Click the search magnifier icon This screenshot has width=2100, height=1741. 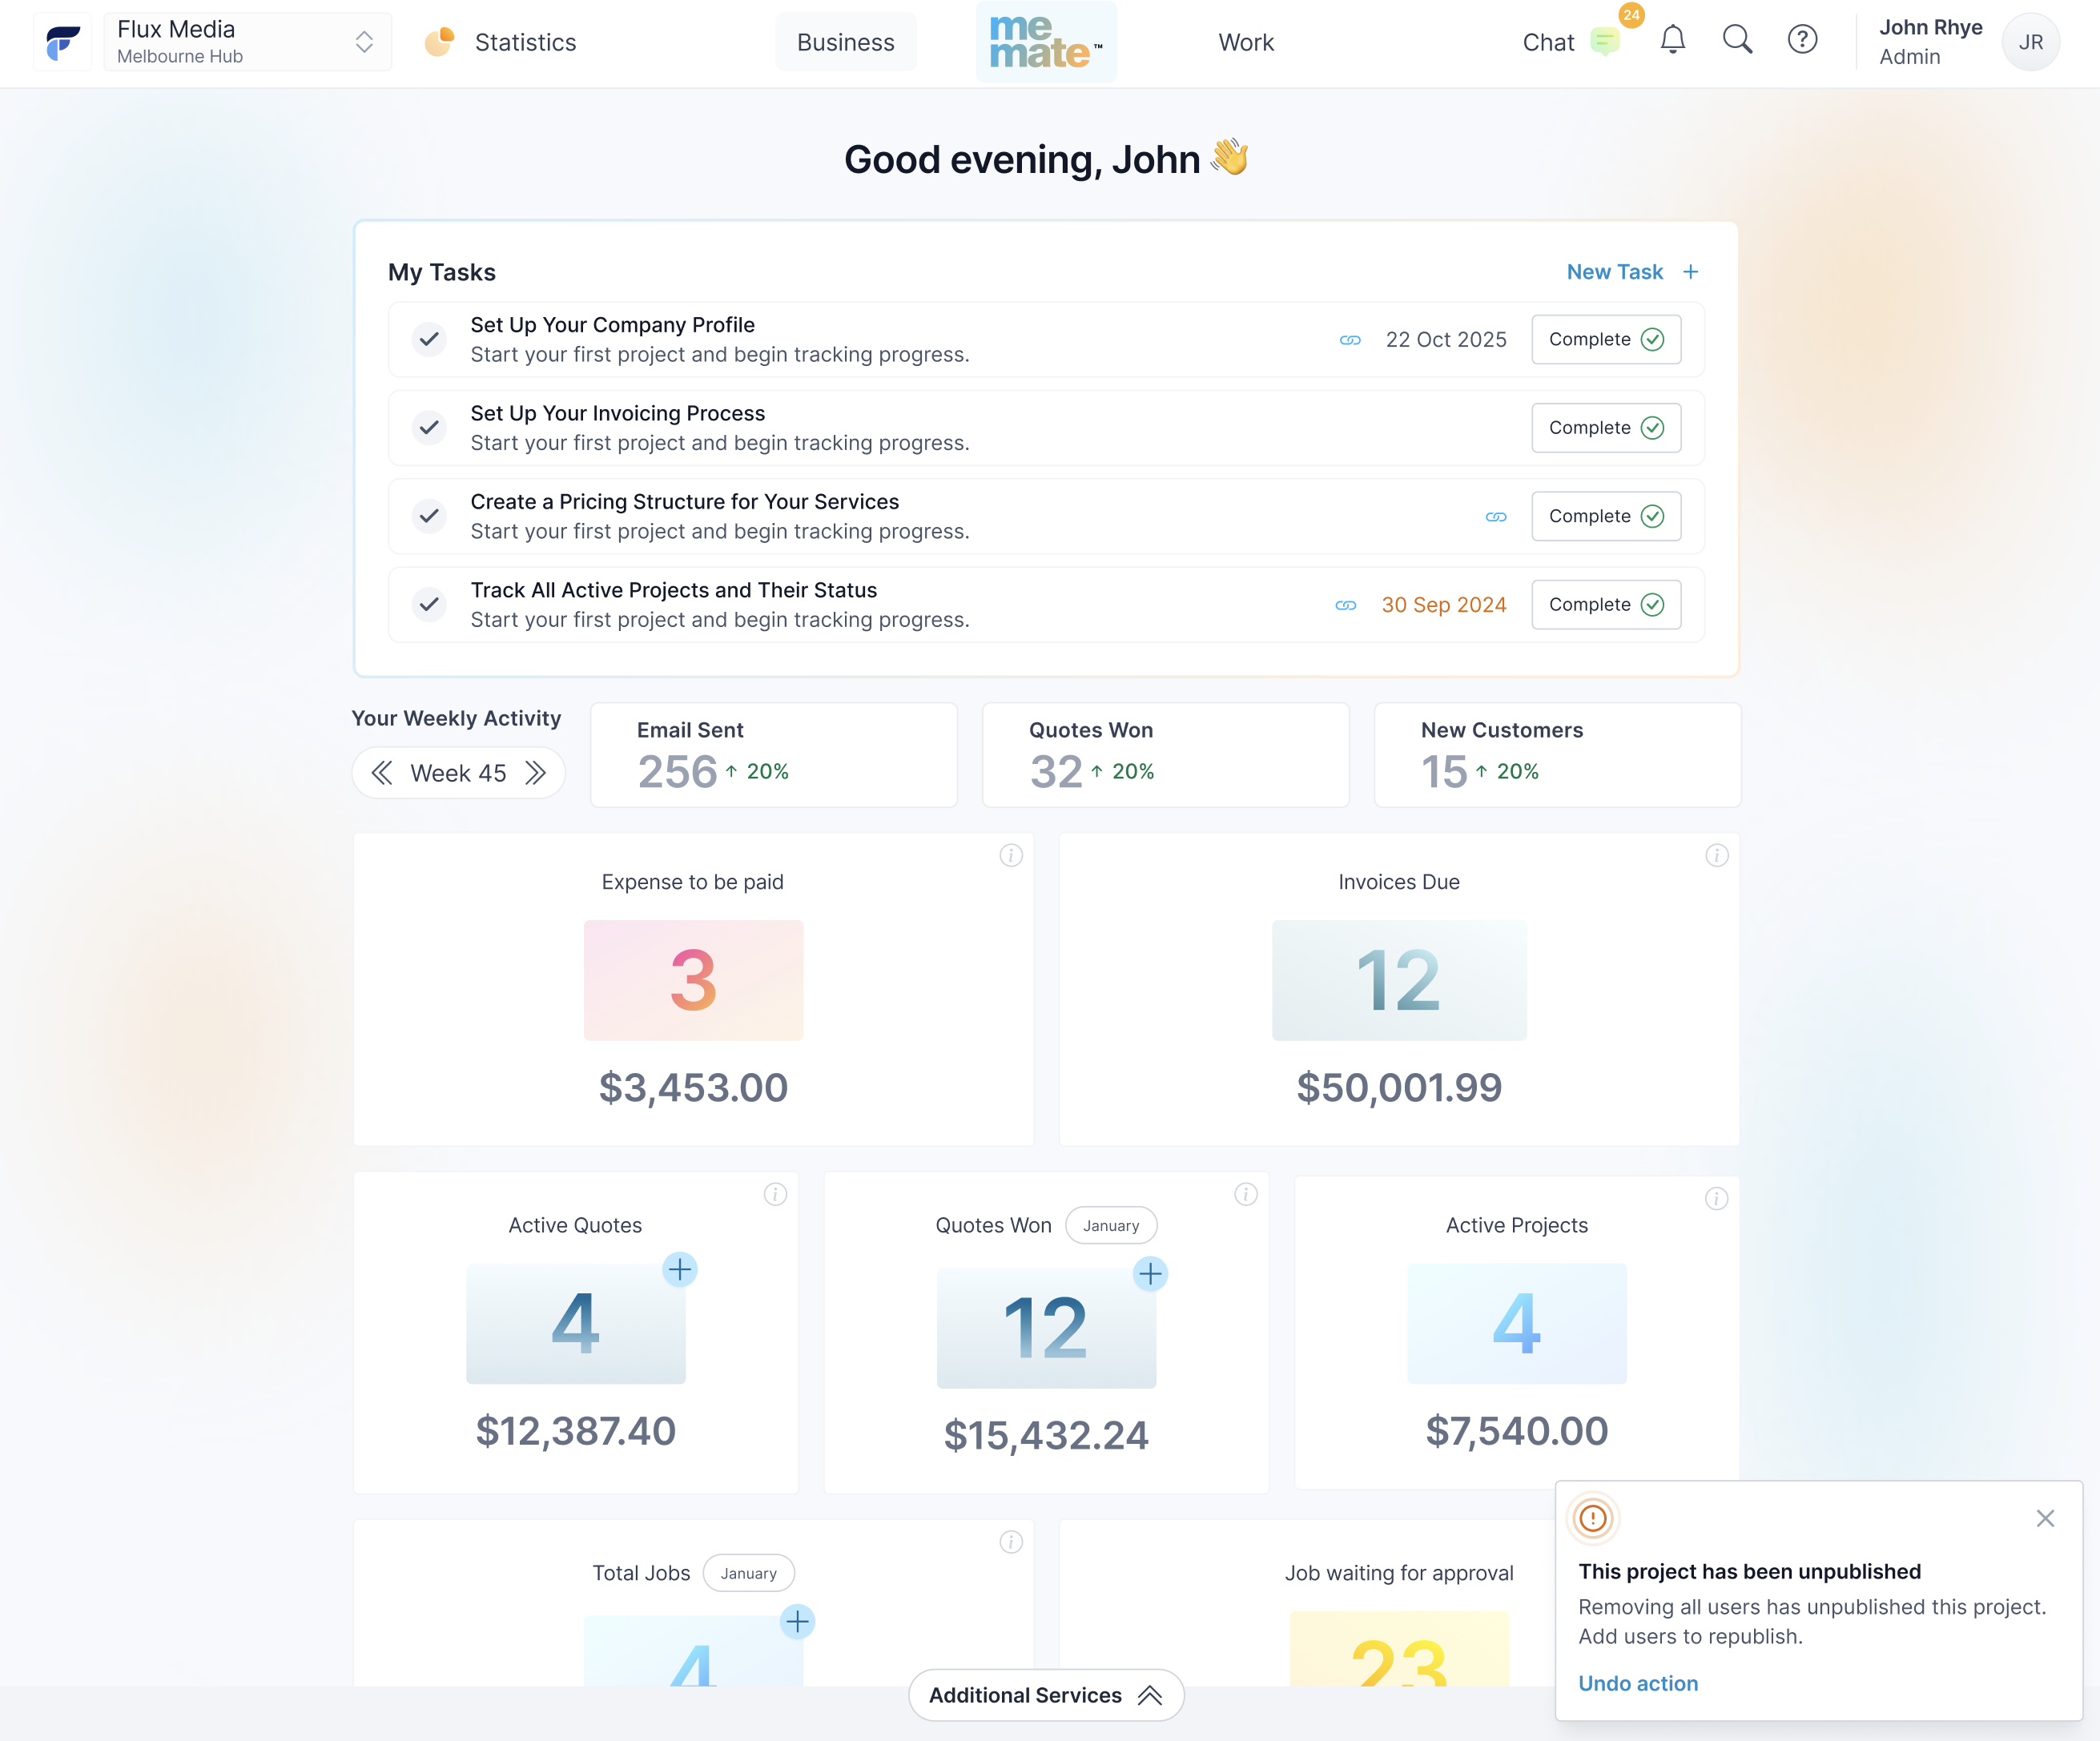point(1737,41)
